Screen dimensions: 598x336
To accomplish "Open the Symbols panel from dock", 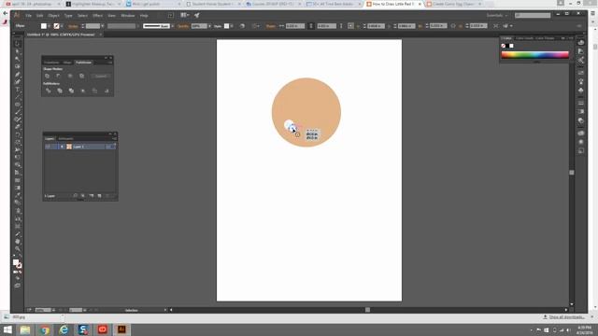I will pos(581,91).
